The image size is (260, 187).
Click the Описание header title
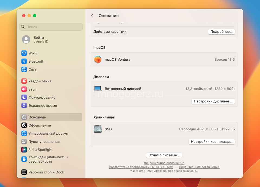[109, 16]
